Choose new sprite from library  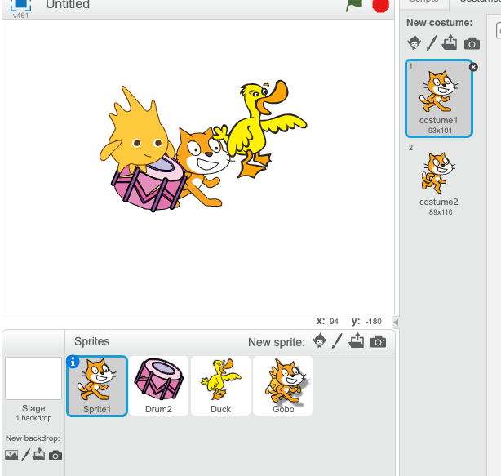coord(320,342)
